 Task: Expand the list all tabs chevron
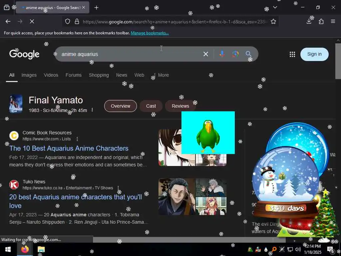[275, 7]
